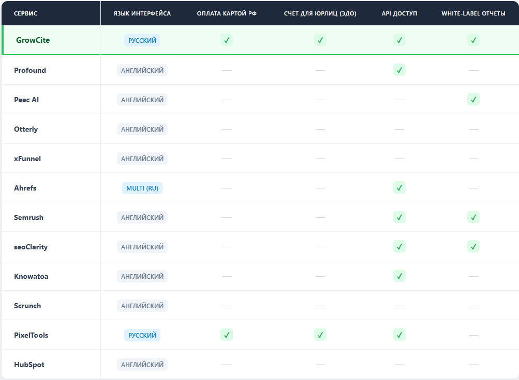Click Ahrefs' MULTI (RU) language badge
Screen dimensions: 519x380
tap(142, 188)
